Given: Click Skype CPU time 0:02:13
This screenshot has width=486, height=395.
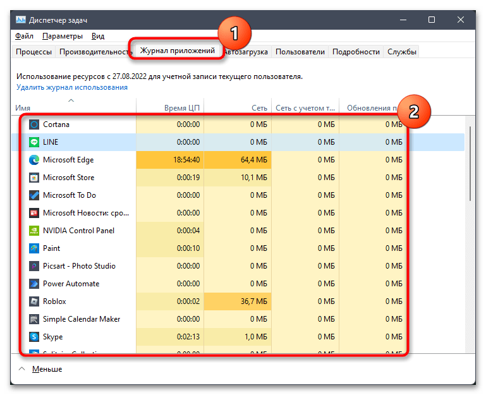Looking at the screenshot, I should coord(188,337).
